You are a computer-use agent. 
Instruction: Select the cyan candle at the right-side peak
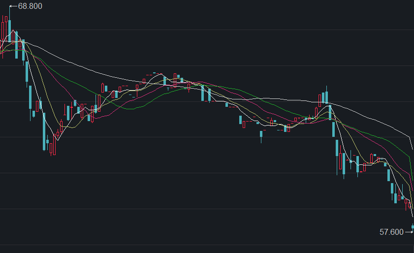click(x=326, y=97)
